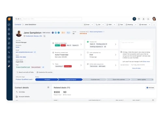Image resolution: width=163 pixels, height=122 pixels.
Task: Open the documents icon in the sidebar
Action: pyautogui.click(x=9, y=43)
